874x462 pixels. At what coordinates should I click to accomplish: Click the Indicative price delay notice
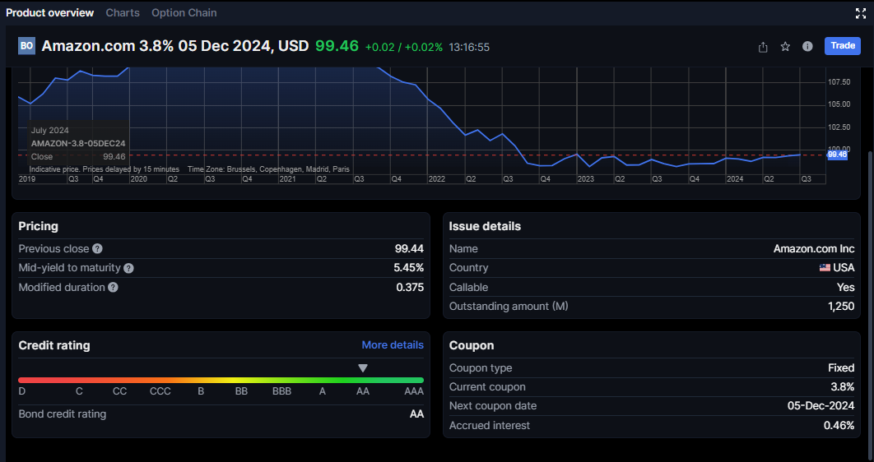(x=105, y=169)
